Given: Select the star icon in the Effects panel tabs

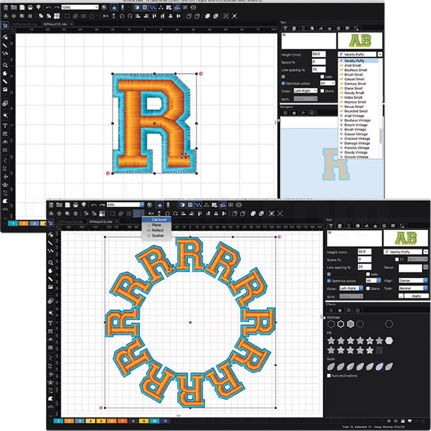Looking at the screenshot, I should (x=340, y=310).
